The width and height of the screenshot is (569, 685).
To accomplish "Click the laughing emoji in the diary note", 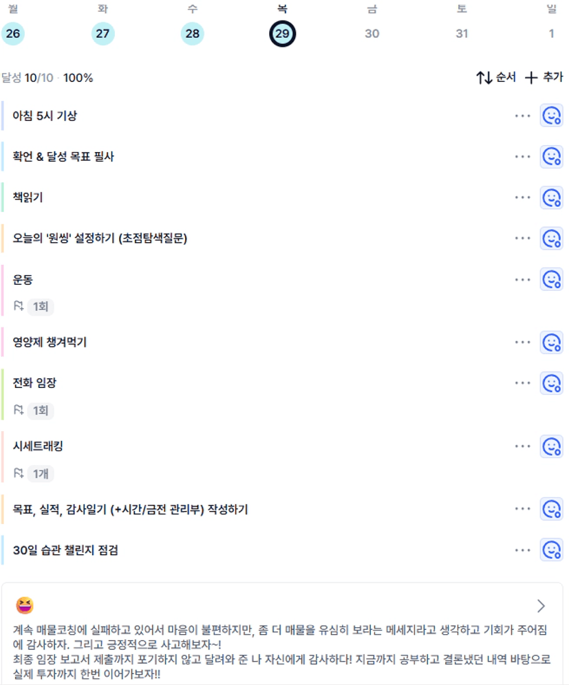I will pos(25,605).
